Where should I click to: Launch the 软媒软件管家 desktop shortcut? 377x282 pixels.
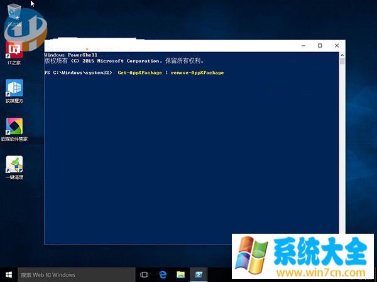pos(14,130)
